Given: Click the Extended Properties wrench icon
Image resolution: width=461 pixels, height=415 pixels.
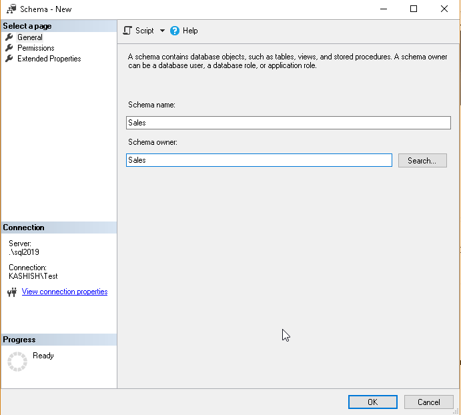Looking at the screenshot, I should pos(9,59).
